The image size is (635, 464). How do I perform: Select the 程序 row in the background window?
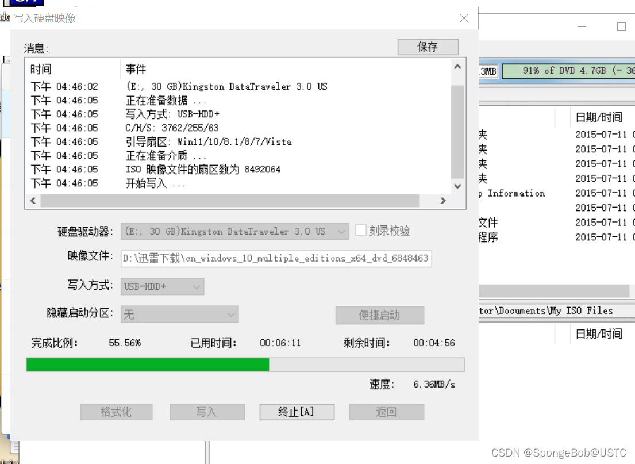557,237
